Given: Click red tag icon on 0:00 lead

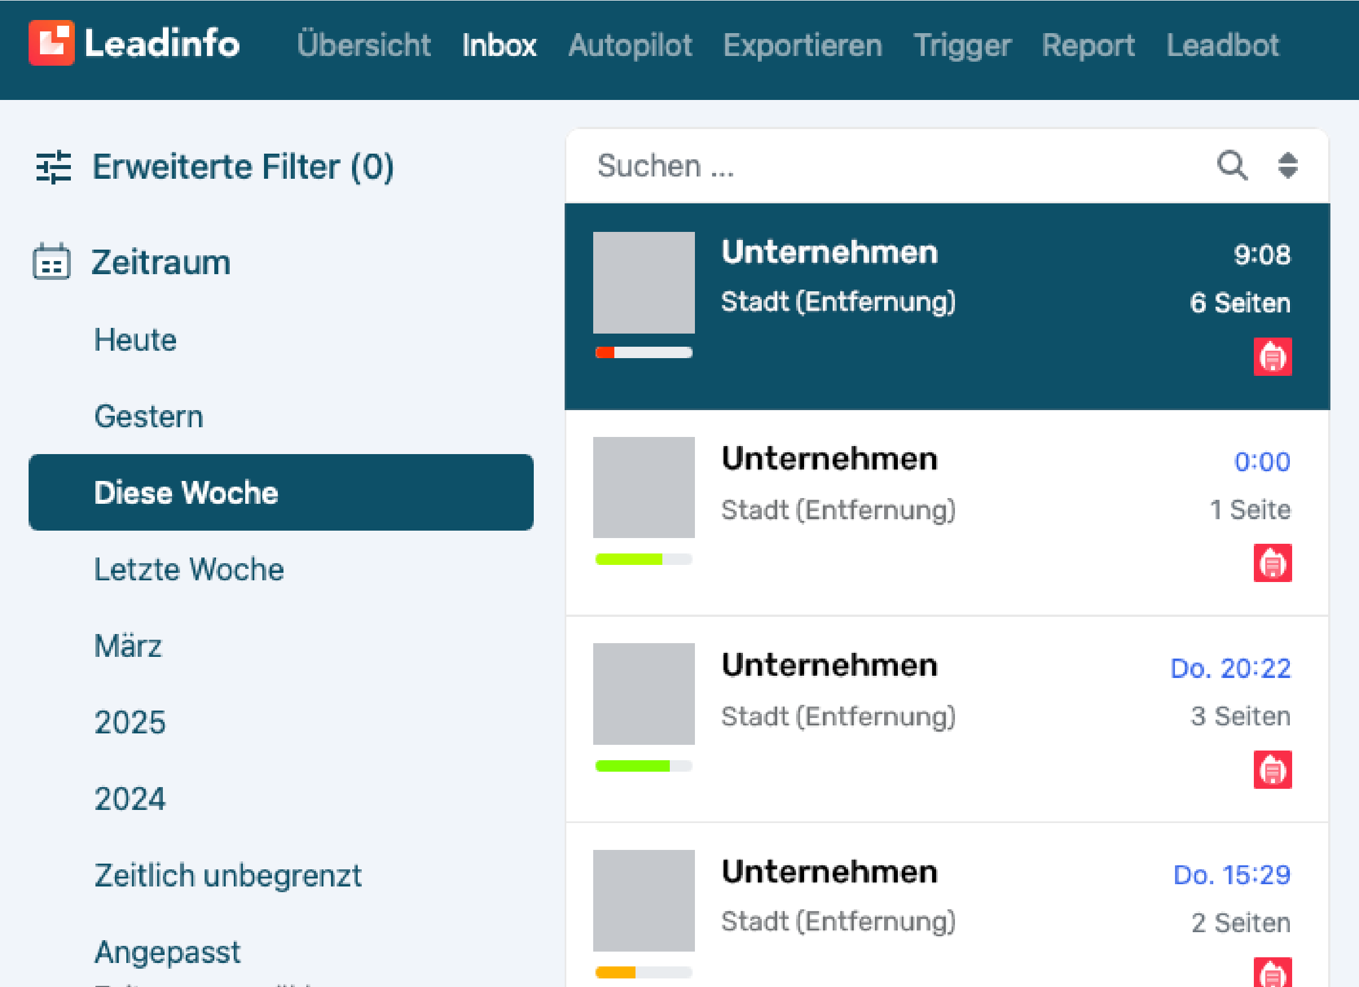Looking at the screenshot, I should [1272, 563].
